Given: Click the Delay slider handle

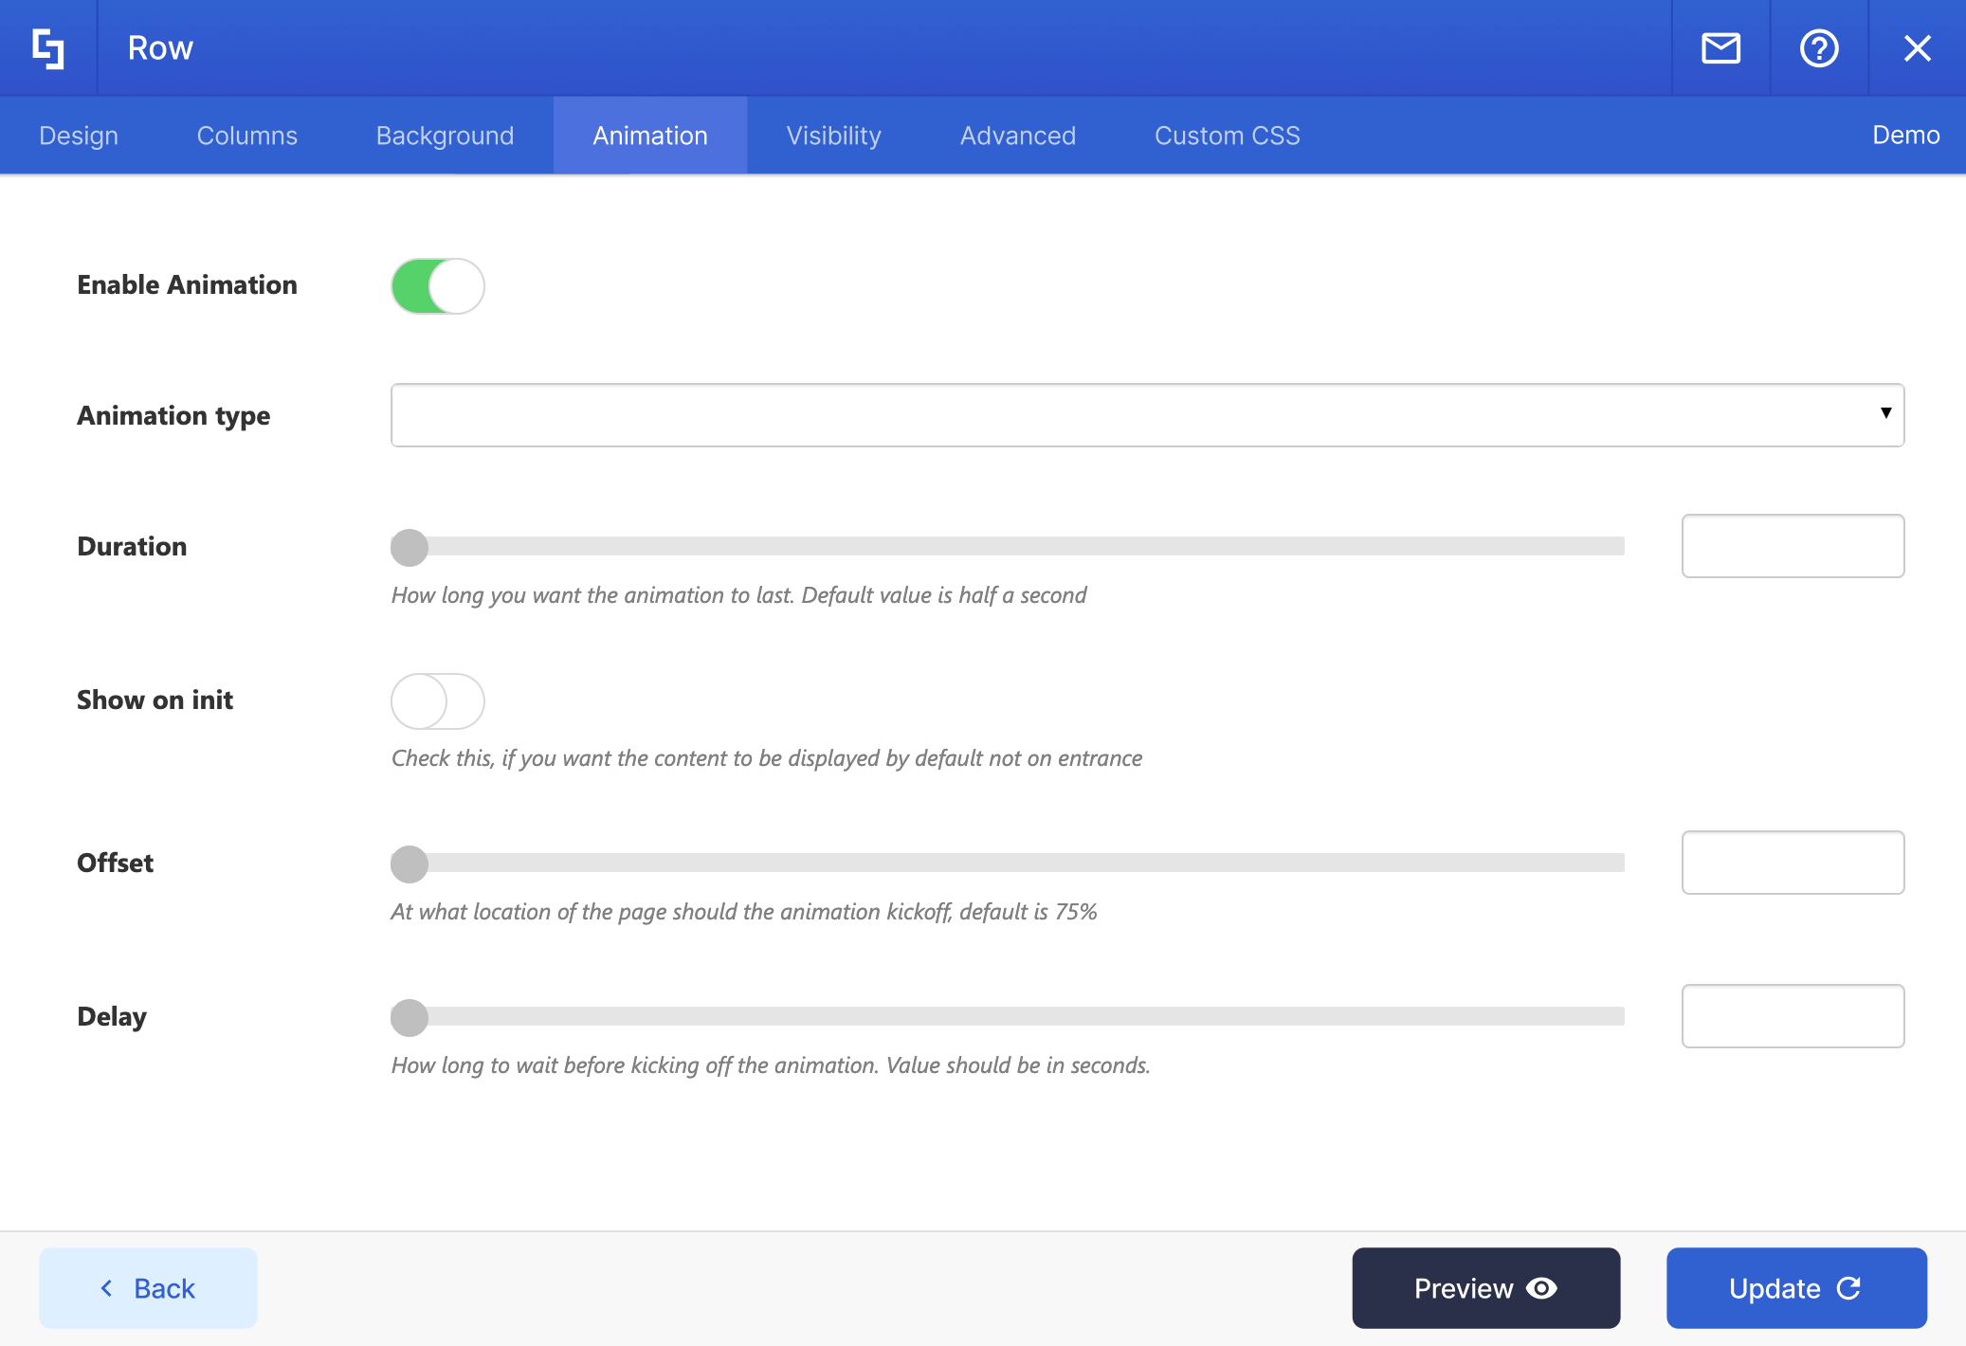Looking at the screenshot, I should 410,1017.
